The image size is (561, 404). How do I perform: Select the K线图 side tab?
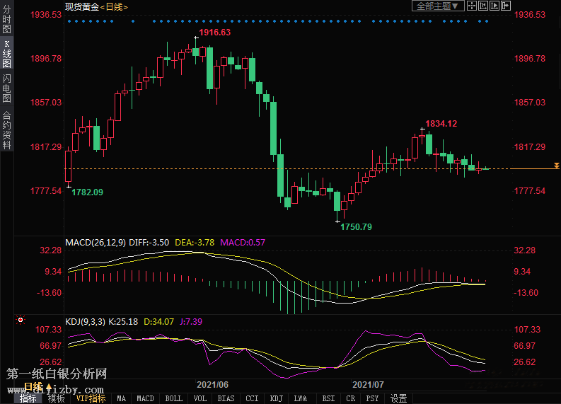tap(6, 54)
